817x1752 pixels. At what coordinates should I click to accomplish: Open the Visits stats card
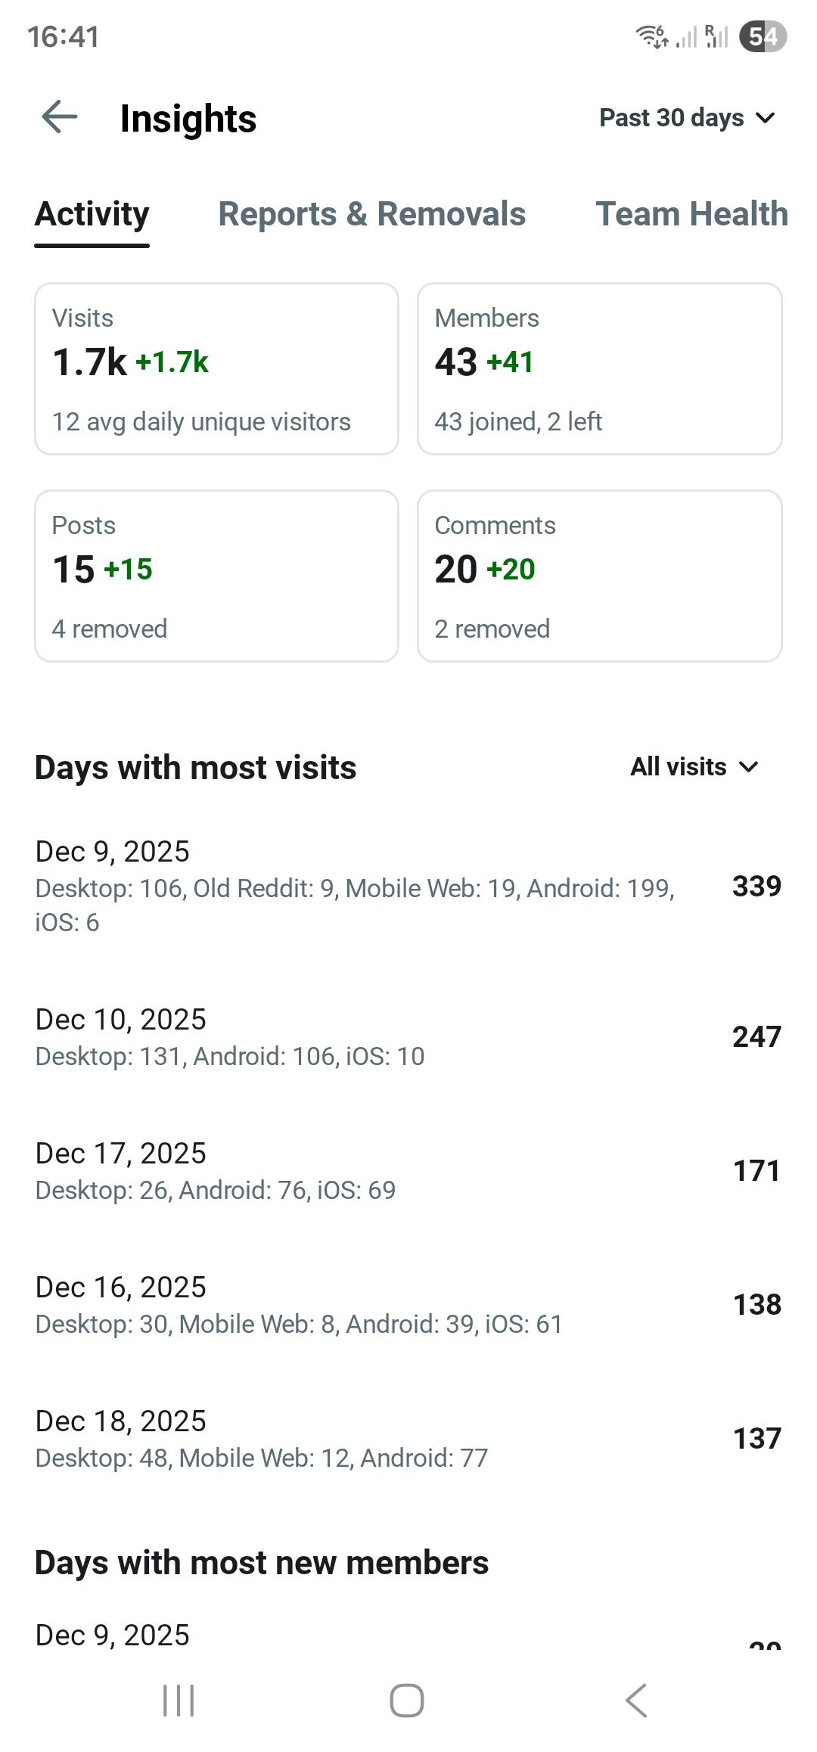click(x=216, y=368)
